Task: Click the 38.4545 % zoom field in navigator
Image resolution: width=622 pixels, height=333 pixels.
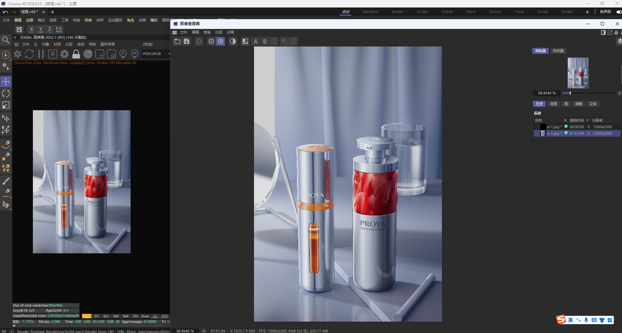Action: (x=546, y=93)
